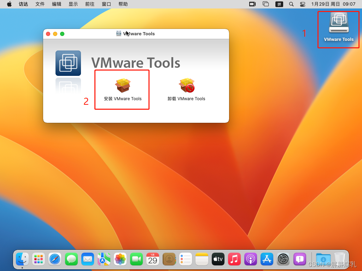This screenshot has height=271, width=362.
Task: Open Reminders from the Dock
Action: (186, 259)
